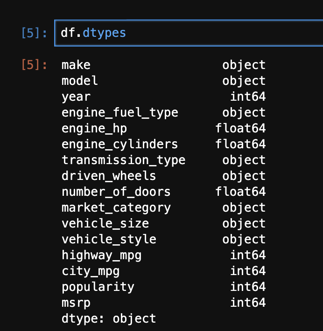Click the orange output prompt [5]
Image resolution: width=323 pixels, height=331 pixels.
(x=34, y=65)
